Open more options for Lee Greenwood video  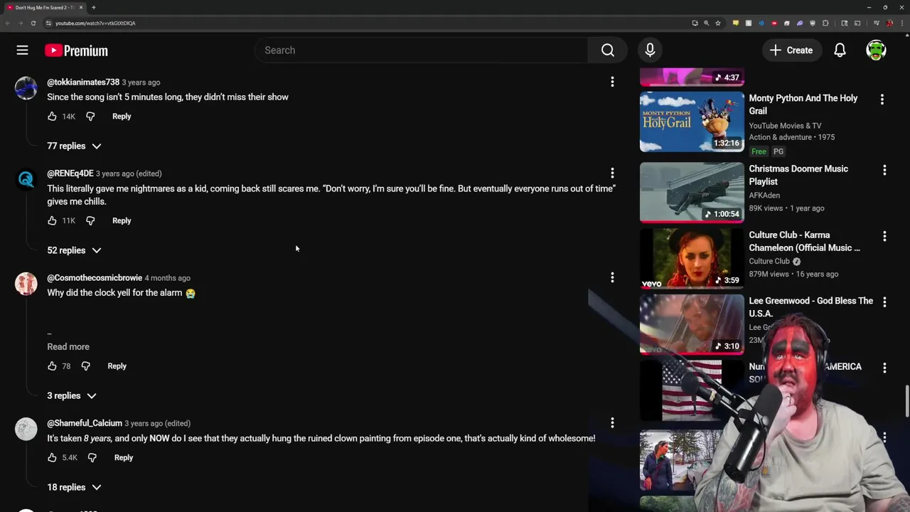(884, 302)
